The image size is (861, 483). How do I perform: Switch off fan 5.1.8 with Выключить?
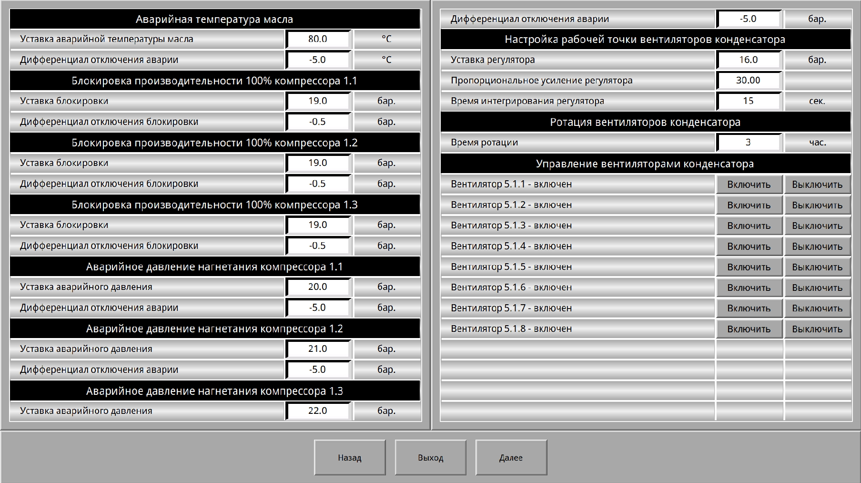point(817,329)
